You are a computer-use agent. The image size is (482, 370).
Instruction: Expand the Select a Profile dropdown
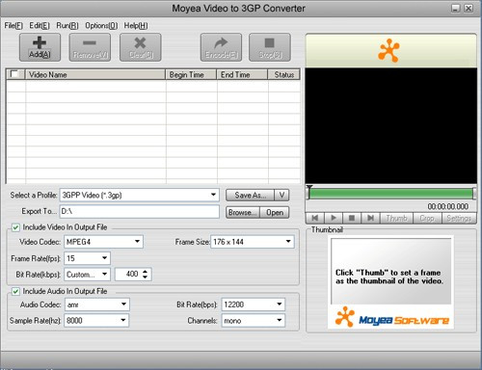click(213, 195)
